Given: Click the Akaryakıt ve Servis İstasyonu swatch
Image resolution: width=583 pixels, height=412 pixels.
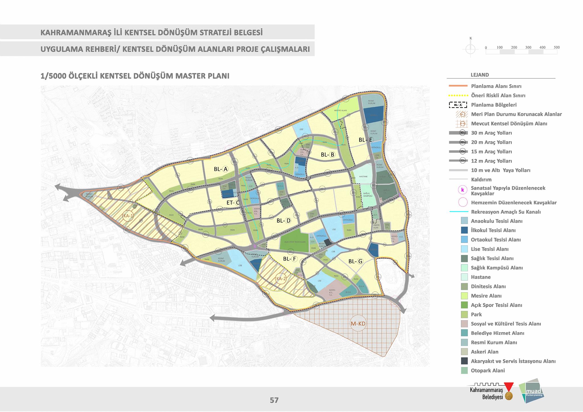Looking at the screenshot, I should 464,361.
